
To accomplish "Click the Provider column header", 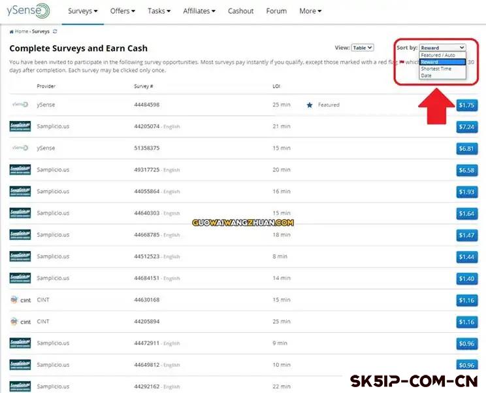I will click(46, 86).
